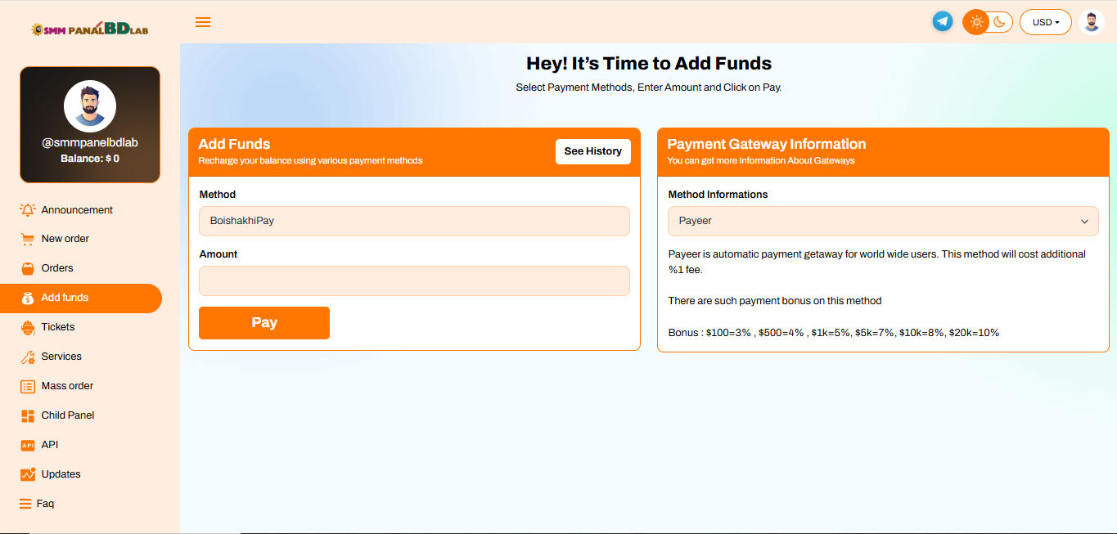Switch to dark mode moon toggle
Screen dimensions: 1117x534
point(1000,22)
